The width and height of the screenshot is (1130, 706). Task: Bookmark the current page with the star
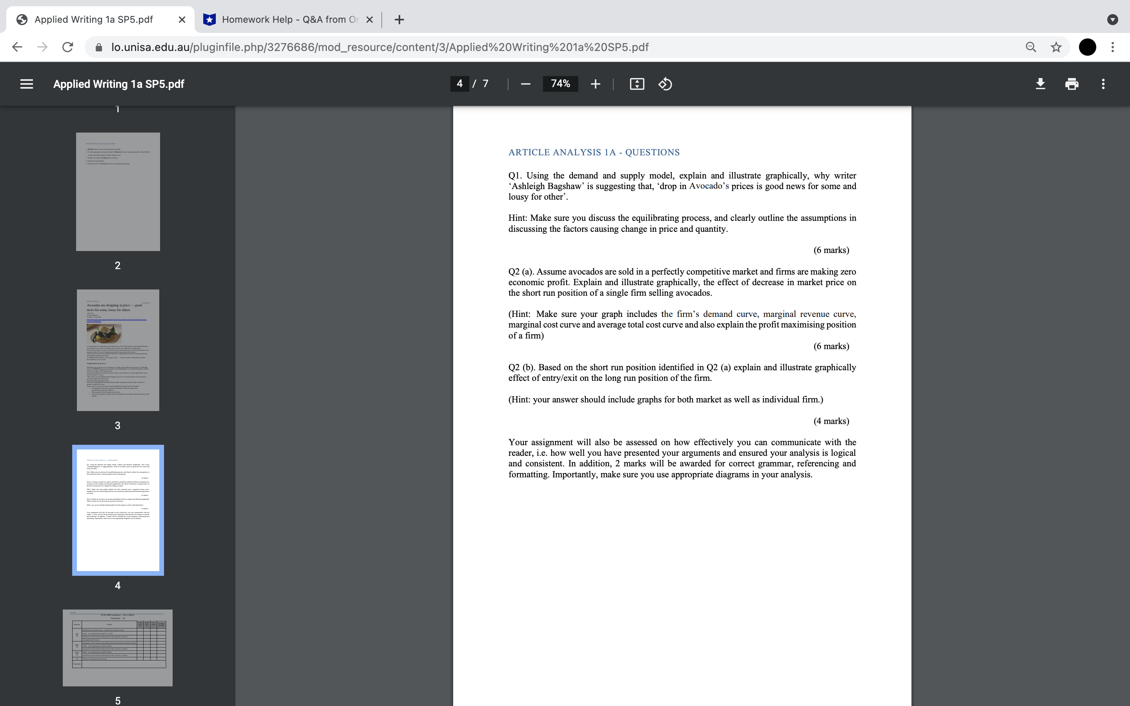1055,47
